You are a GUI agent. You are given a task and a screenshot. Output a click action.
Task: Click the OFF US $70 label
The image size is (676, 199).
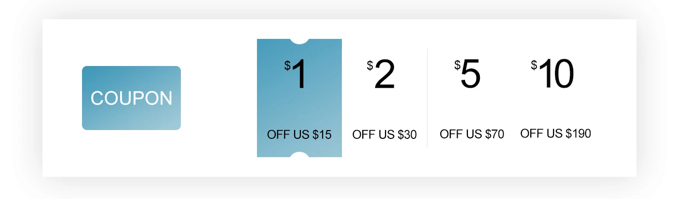pyautogui.click(x=472, y=134)
